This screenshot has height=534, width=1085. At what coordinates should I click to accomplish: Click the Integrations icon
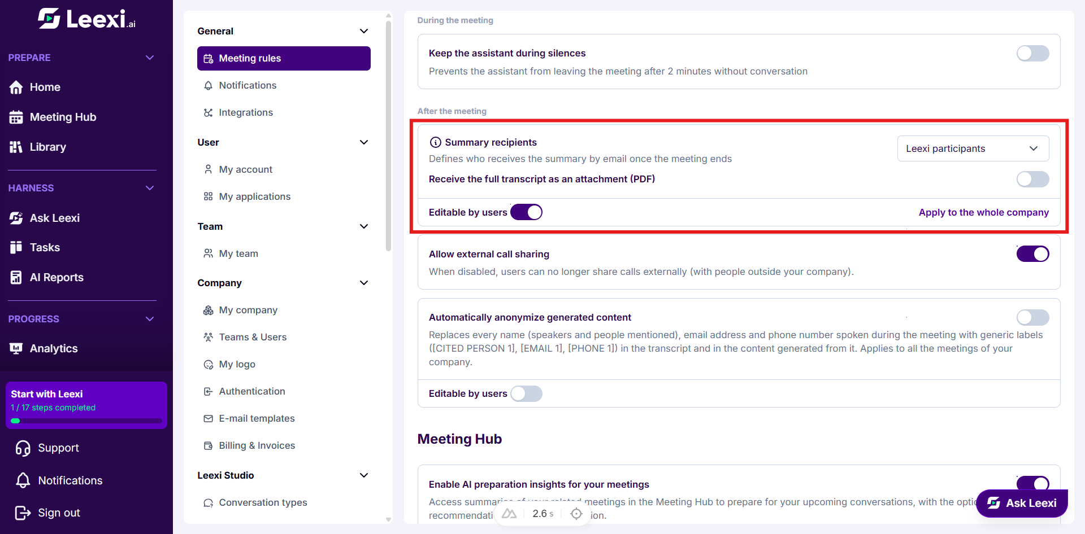(208, 112)
